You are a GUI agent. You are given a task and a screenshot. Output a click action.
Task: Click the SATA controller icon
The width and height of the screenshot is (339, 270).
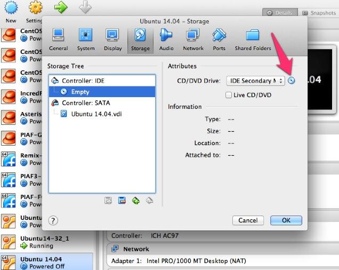pyautogui.click(x=55, y=102)
